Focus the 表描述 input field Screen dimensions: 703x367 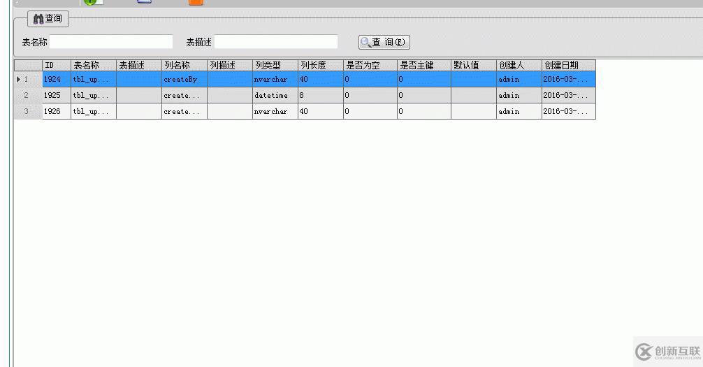(x=276, y=42)
